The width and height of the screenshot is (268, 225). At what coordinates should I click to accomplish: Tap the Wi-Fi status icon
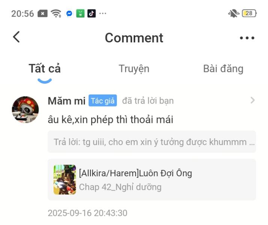pyautogui.click(x=56, y=13)
